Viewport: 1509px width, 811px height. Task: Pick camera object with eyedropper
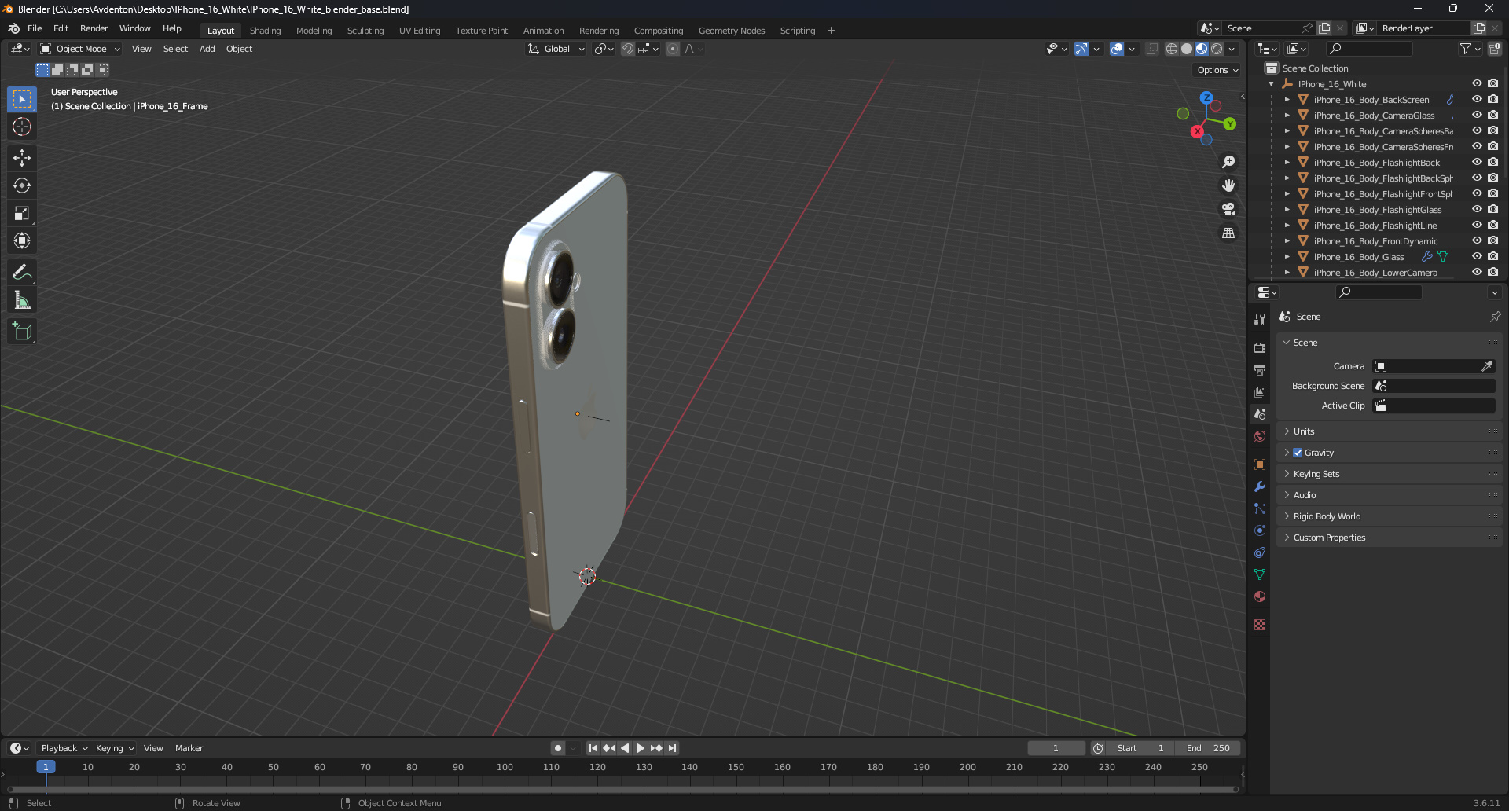coord(1487,366)
